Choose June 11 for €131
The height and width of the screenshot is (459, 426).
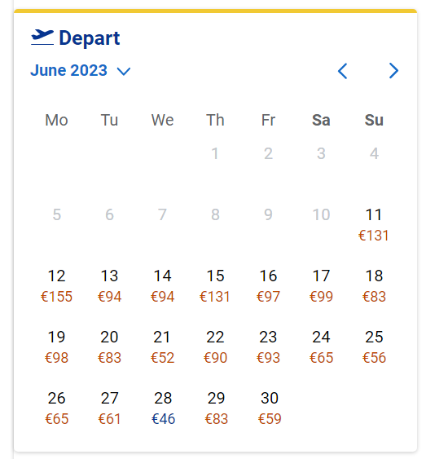pyautogui.click(x=374, y=224)
